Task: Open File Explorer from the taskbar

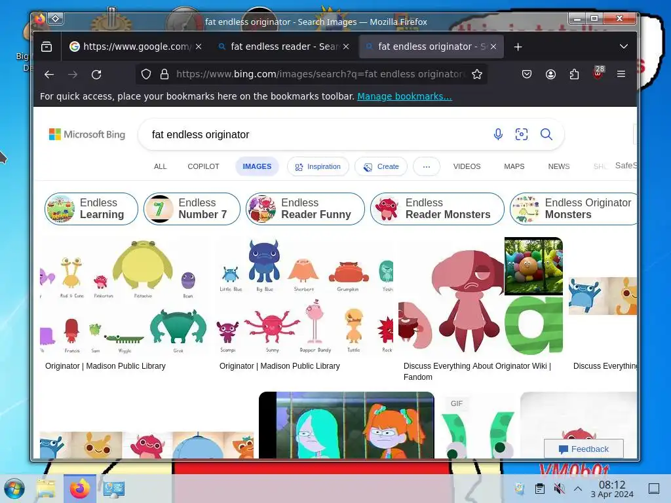Action: 46,489
